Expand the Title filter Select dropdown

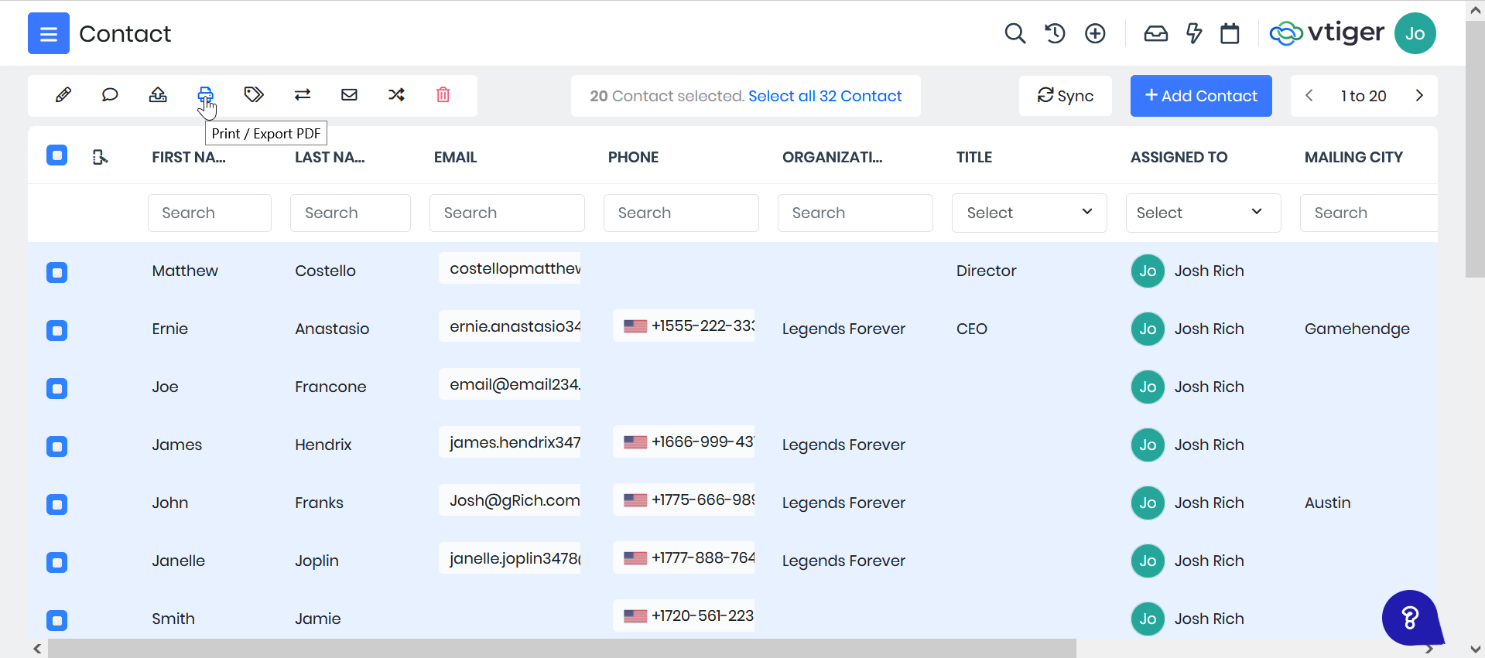click(1028, 213)
